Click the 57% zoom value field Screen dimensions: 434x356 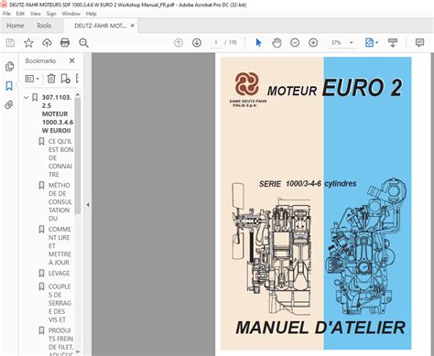point(336,43)
